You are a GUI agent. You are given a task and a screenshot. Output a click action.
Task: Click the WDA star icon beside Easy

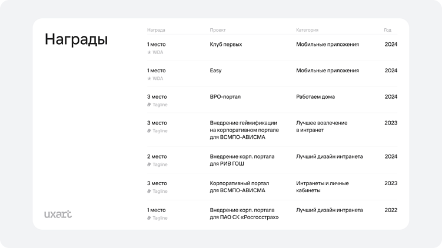point(149,78)
